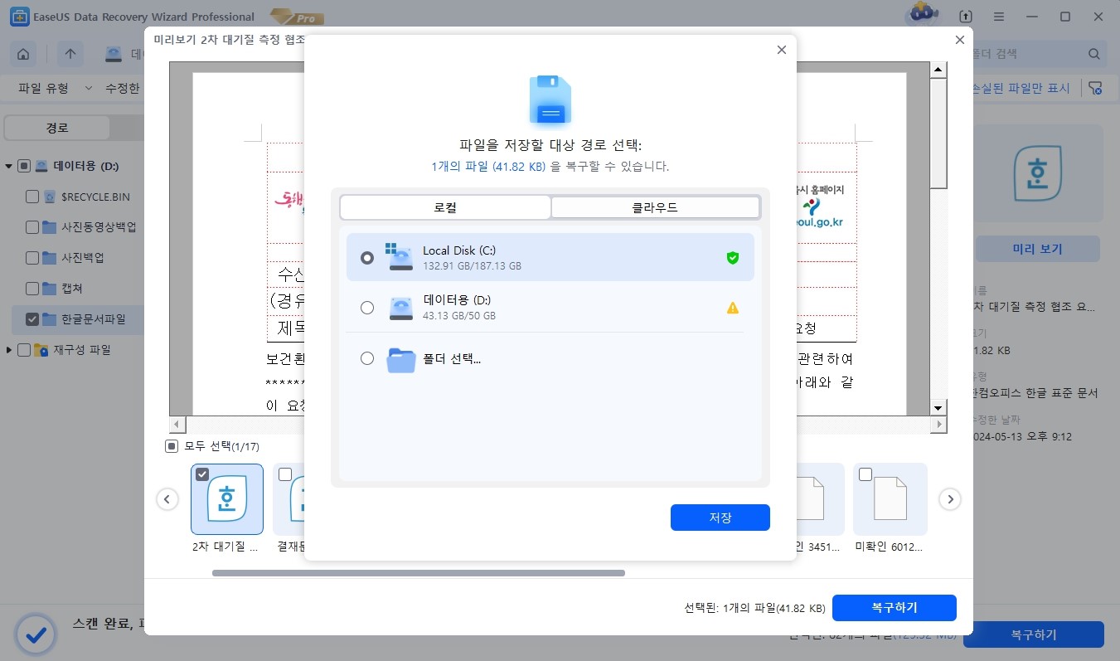Viewport: 1120px width, 661px height.
Task: Open the hamburger menu icon in title bar
Action: (x=998, y=16)
